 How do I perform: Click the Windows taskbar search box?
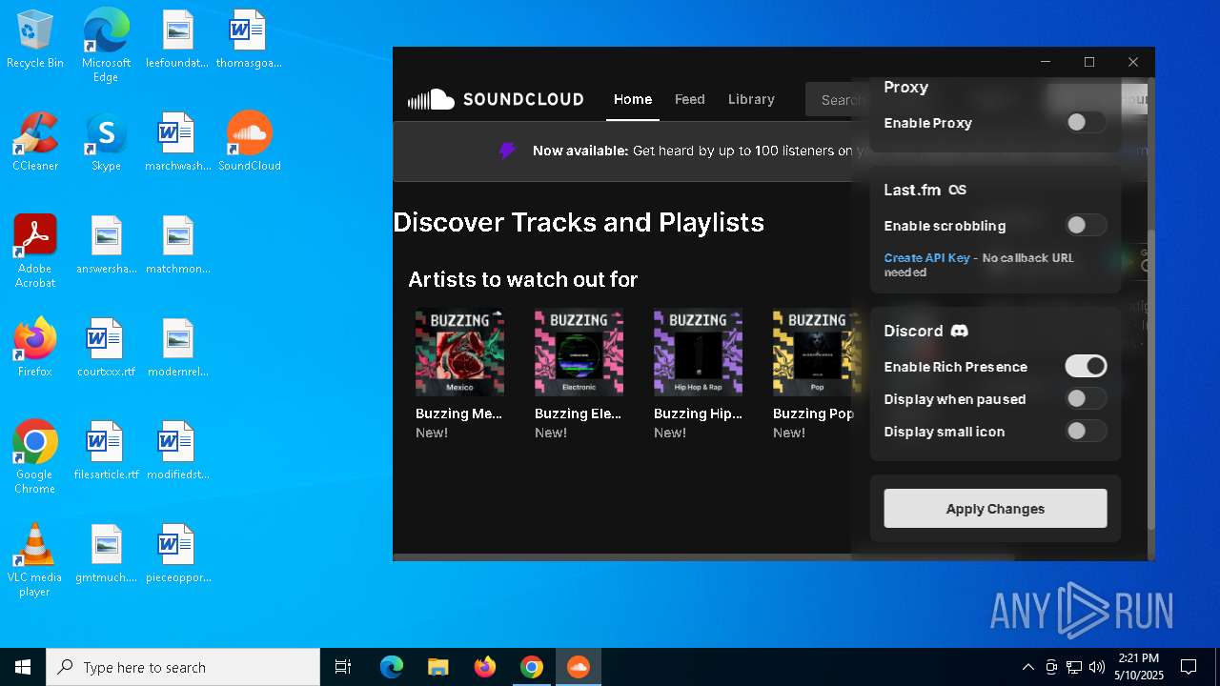pos(183,667)
